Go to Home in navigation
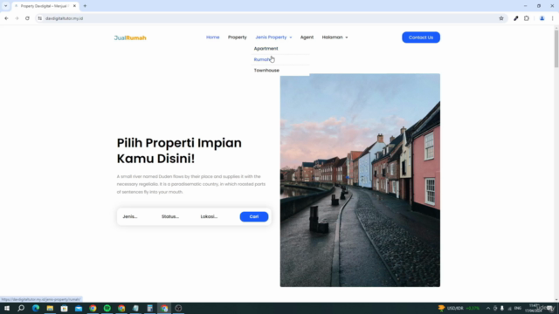Viewport: 559px width, 314px height. (x=213, y=38)
